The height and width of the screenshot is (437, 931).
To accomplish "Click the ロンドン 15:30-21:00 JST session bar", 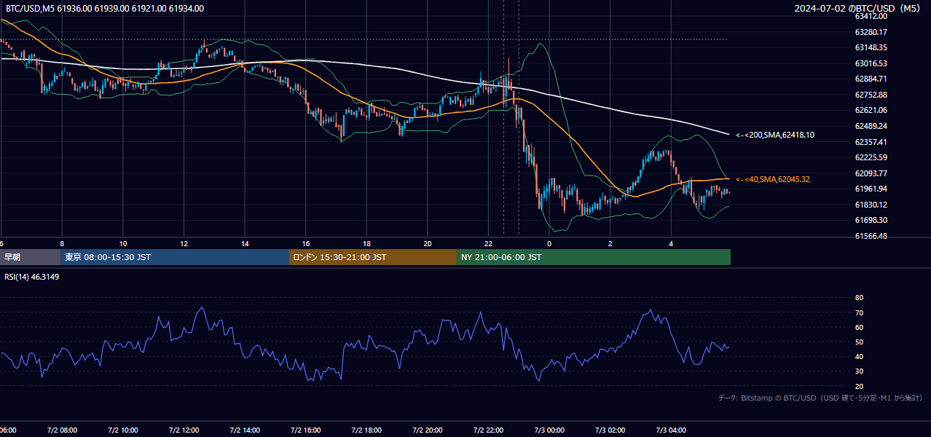I will pyautogui.click(x=373, y=257).
